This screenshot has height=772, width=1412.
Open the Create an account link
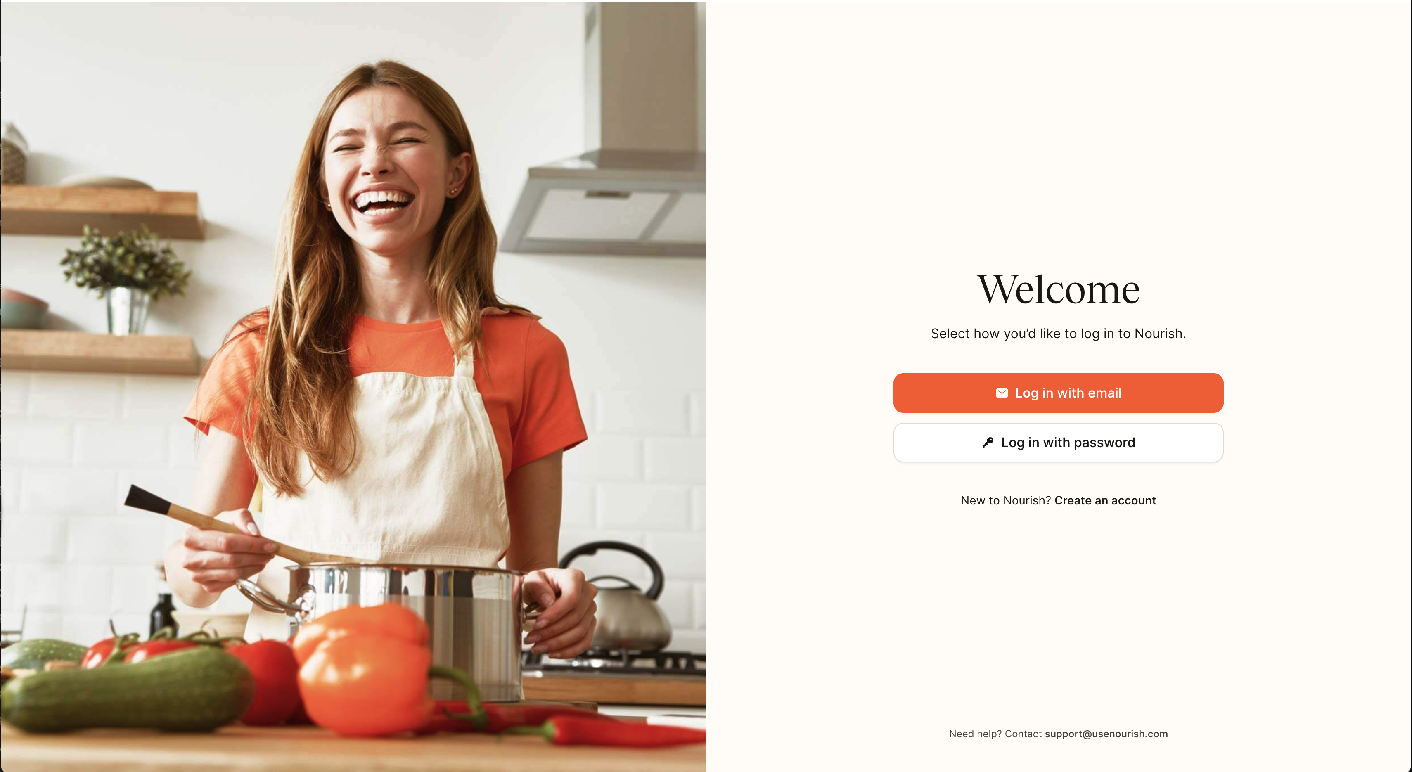tap(1105, 500)
